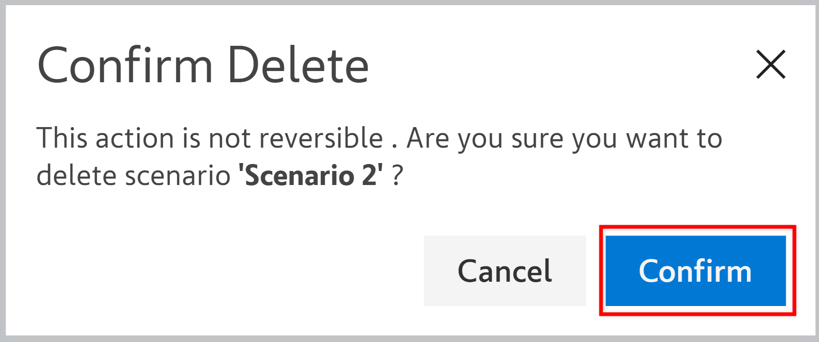The height and width of the screenshot is (342, 819).
Task: Click Cancel left of Confirm
Action: (504, 271)
